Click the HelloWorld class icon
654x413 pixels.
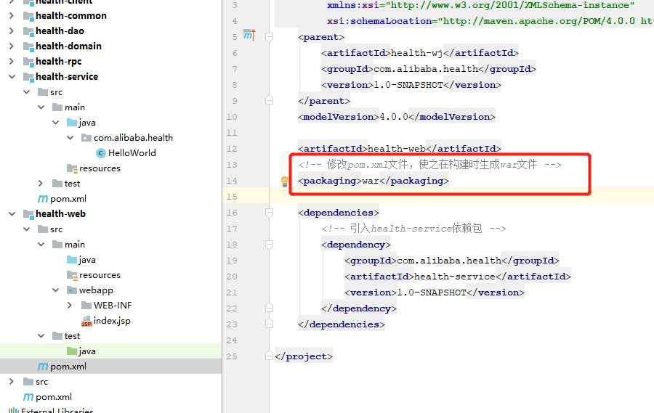coord(100,153)
